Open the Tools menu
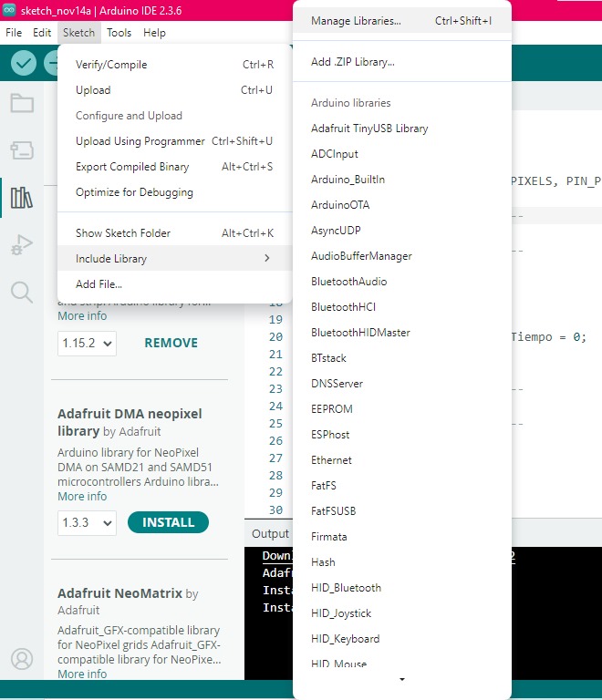This screenshot has height=700, width=602. (119, 33)
